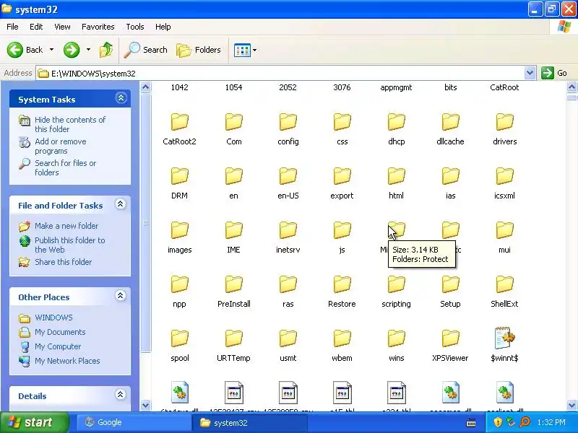Select the XPSViewer folder icon
The height and width of the screenshot is (433, 578).
pyautogui.click(x=450, y=338)
